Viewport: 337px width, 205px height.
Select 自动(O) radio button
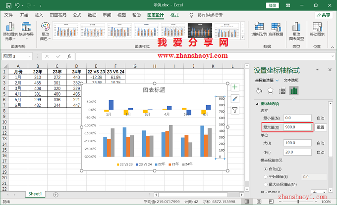pos(266,169)
